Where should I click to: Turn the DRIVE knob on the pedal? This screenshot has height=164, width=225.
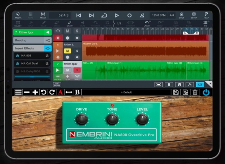click(82, 119)
